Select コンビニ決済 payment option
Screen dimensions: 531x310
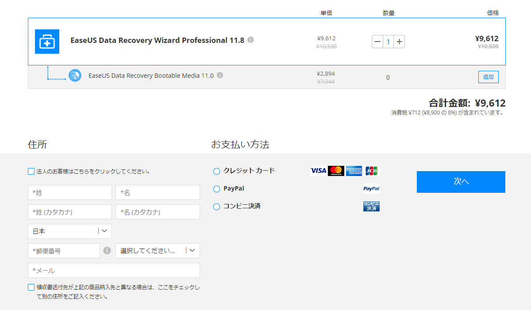(216, 207)
